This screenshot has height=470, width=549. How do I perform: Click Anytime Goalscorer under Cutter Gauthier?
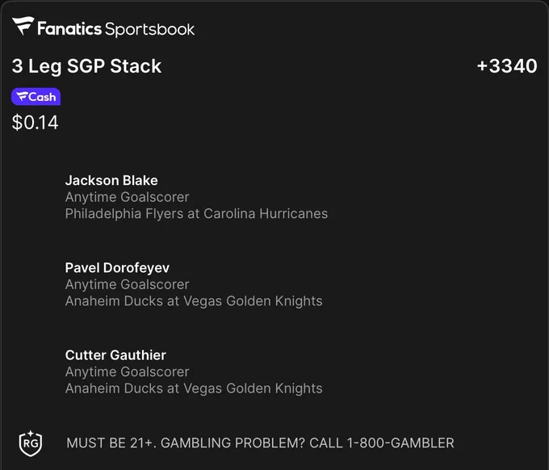pos(127,372)
